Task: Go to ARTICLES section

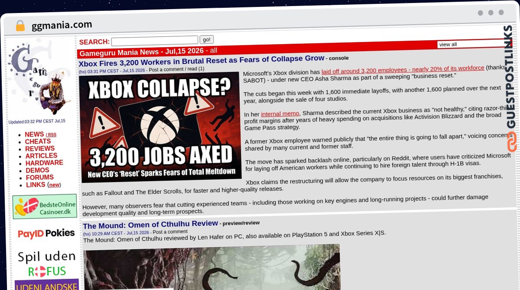Action: (41, 156)
